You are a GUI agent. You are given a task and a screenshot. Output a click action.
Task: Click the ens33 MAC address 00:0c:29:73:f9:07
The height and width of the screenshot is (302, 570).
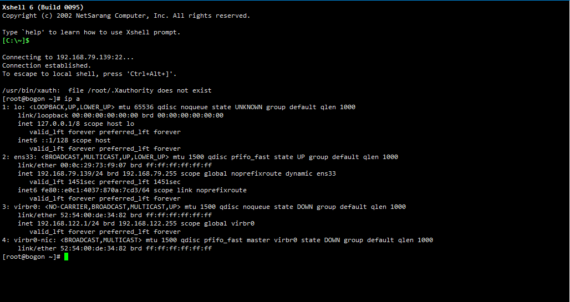(82, 165)
